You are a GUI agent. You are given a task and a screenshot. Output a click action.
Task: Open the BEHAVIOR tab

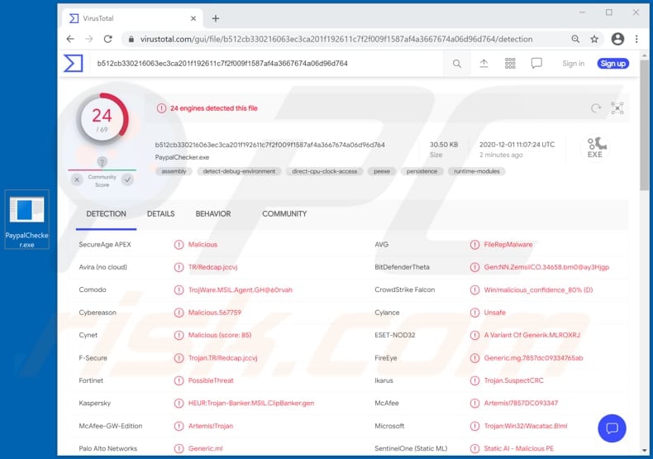pyautogui.click(x=212, y=214)
